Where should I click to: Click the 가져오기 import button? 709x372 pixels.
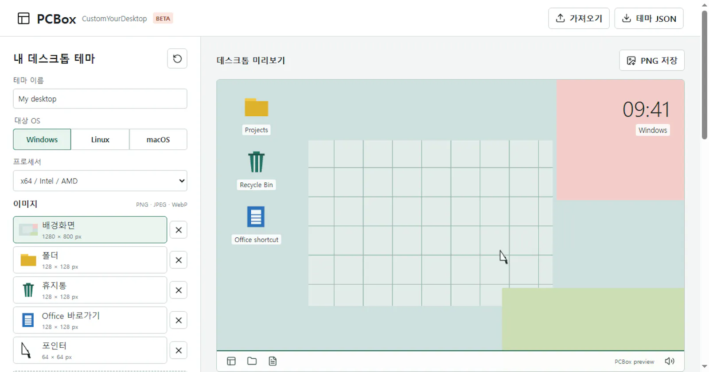579,18
